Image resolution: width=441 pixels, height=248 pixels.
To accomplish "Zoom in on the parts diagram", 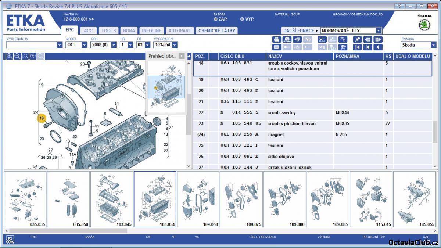I will 10,56.
